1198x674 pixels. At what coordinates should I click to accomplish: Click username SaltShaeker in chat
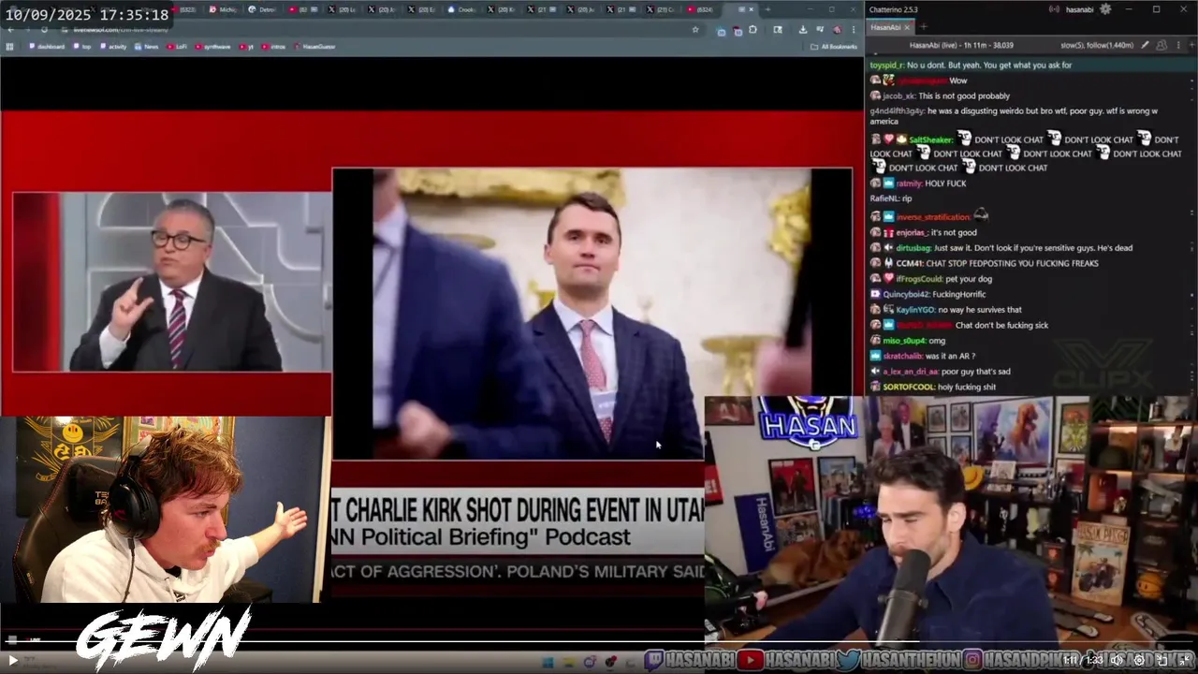click(930, 140)
